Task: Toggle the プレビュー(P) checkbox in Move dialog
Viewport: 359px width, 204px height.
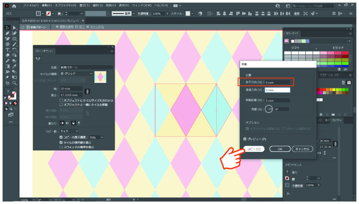Action: click(x=245, y=139)
